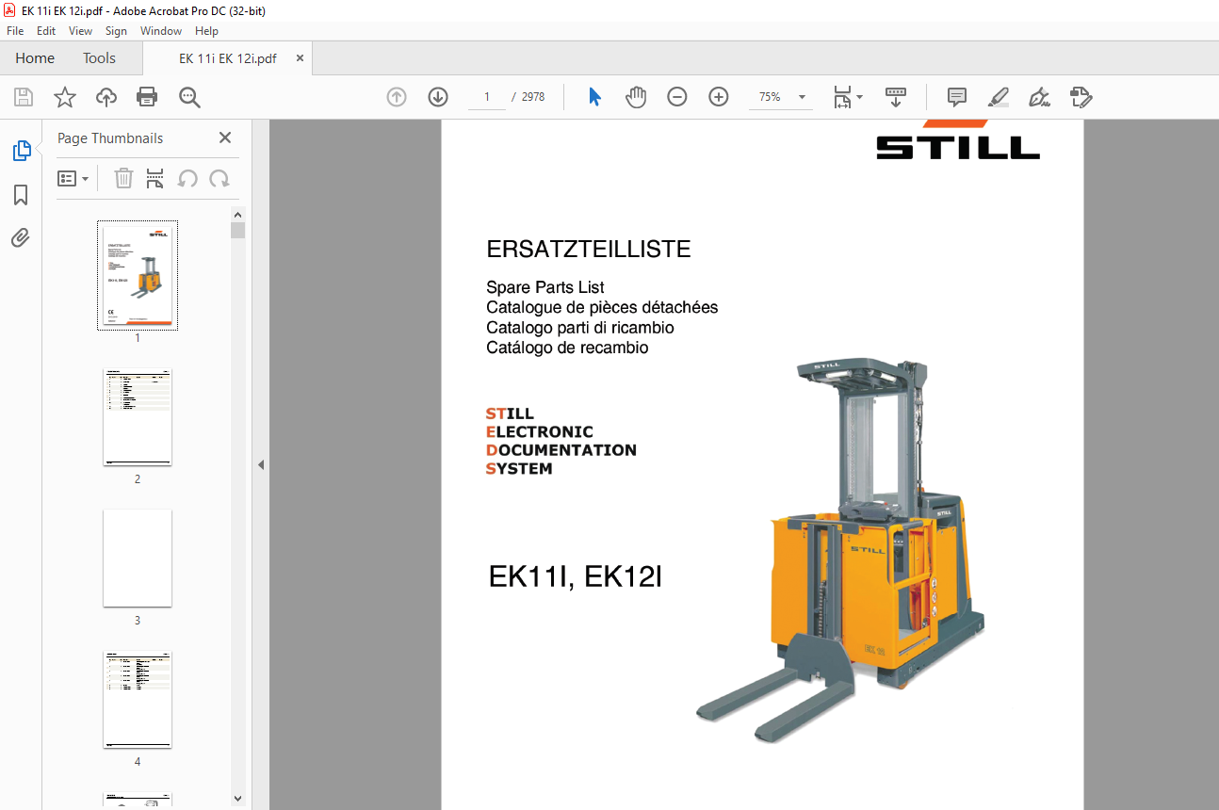Delete selected page thumbnails trash icon
Screen dimensions: 1219x810
pos(124,178)
